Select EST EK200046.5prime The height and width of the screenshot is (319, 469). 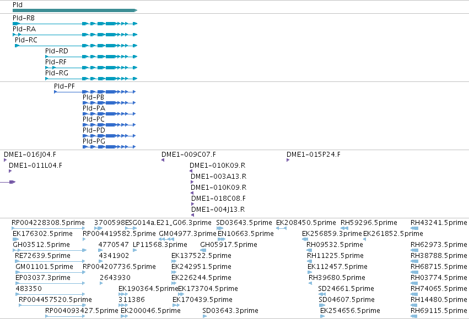[124, 316]
